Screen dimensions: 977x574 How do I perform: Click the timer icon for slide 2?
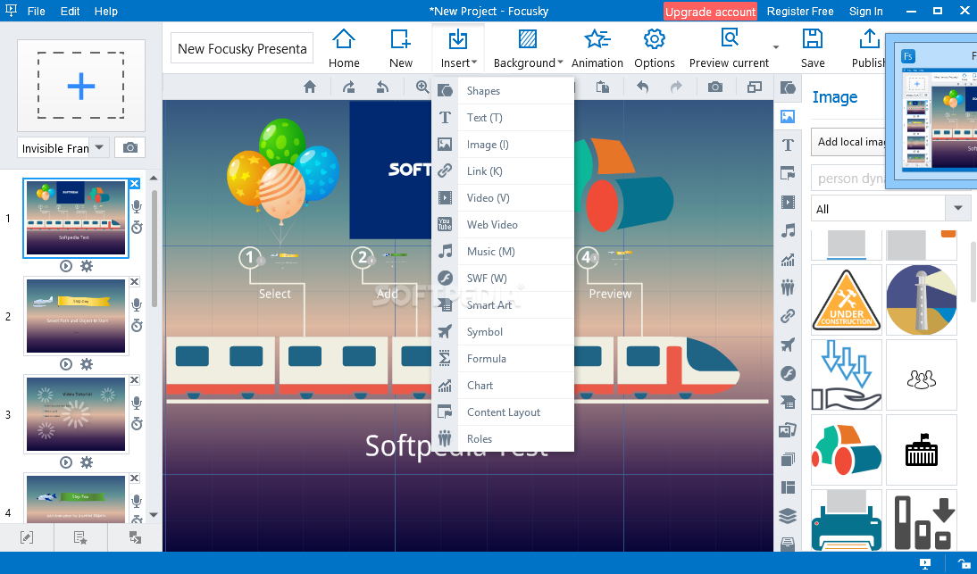pyautogui.click(x=137, y=326)
